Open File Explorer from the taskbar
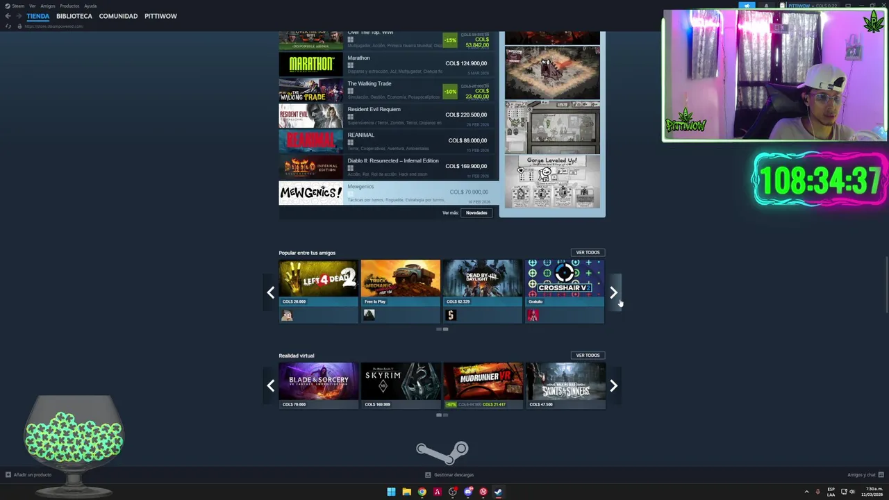 pyautogui.click(x=406, y=492)
